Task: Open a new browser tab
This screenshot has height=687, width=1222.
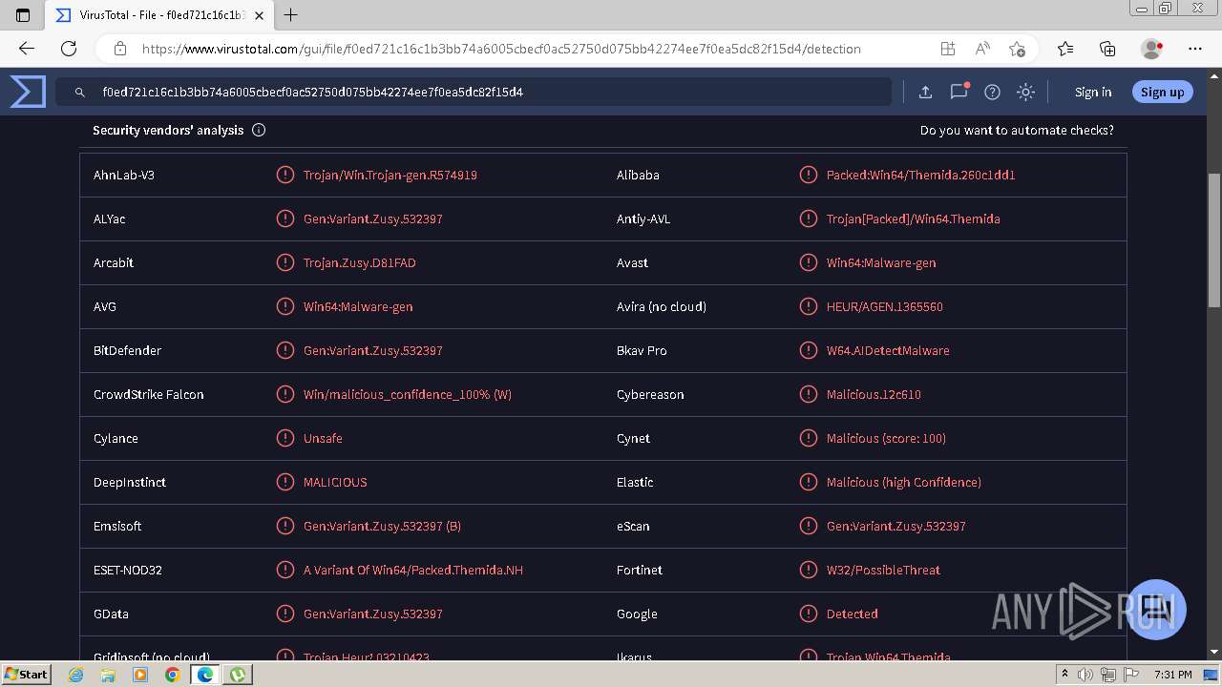Action: pyautogui.click(x=291, y=15)
